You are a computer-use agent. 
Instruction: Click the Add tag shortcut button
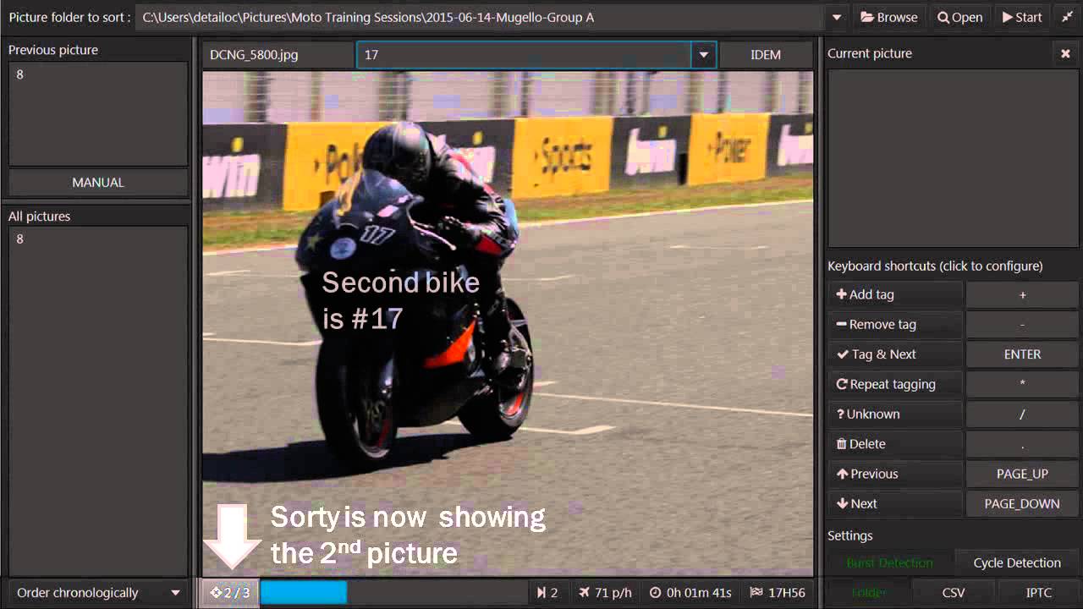895,295
